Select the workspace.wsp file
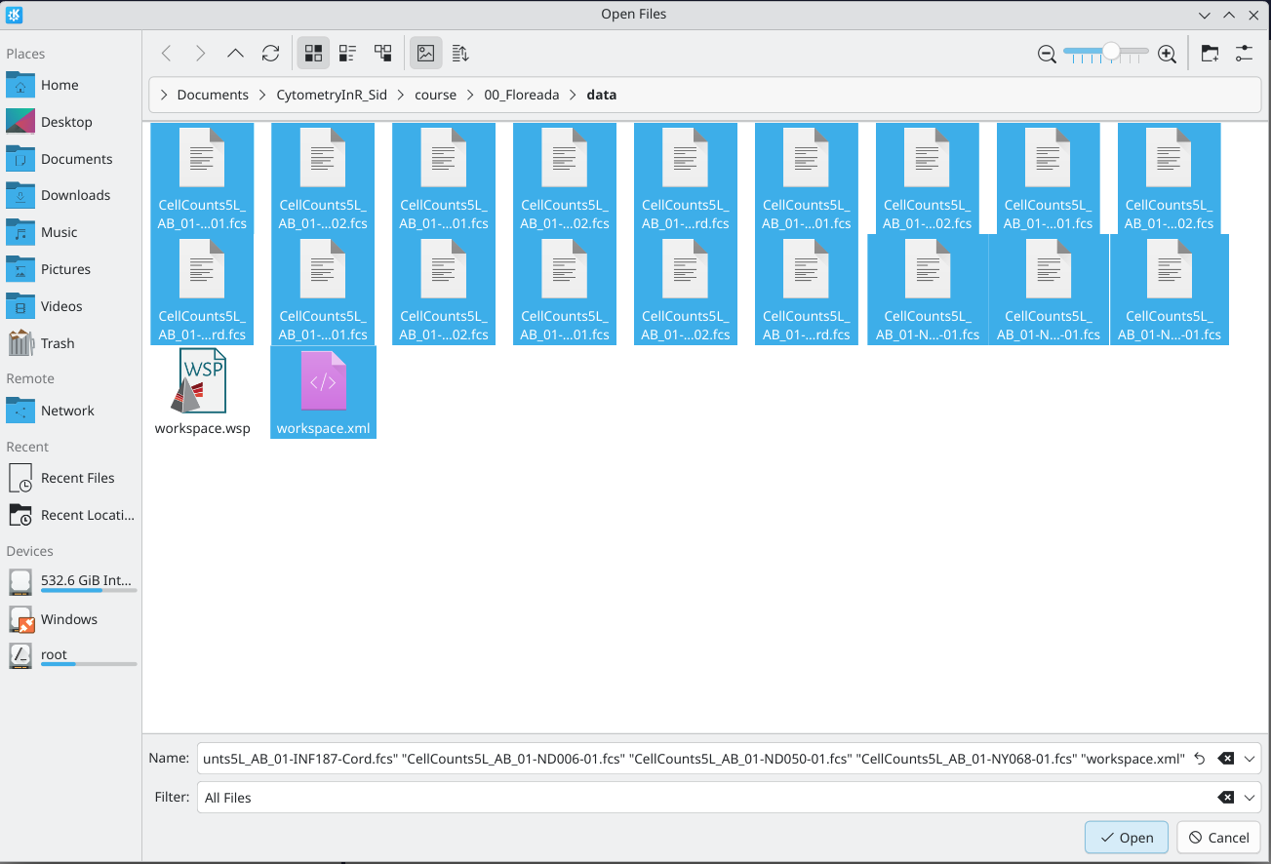The height and width of the screenshot is (864, 1271). 202,392
